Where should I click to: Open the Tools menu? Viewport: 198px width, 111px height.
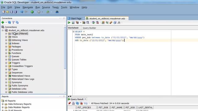pos(64,7)
